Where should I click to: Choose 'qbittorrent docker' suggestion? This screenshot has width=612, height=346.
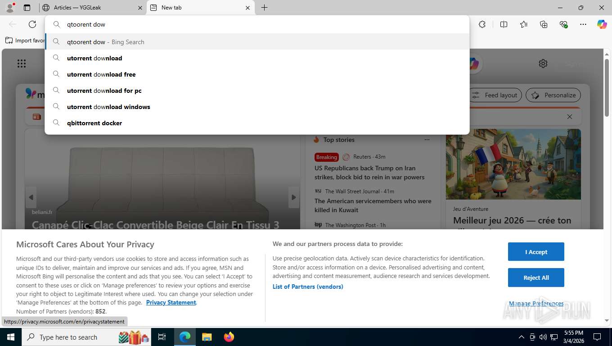coord(257,123)
